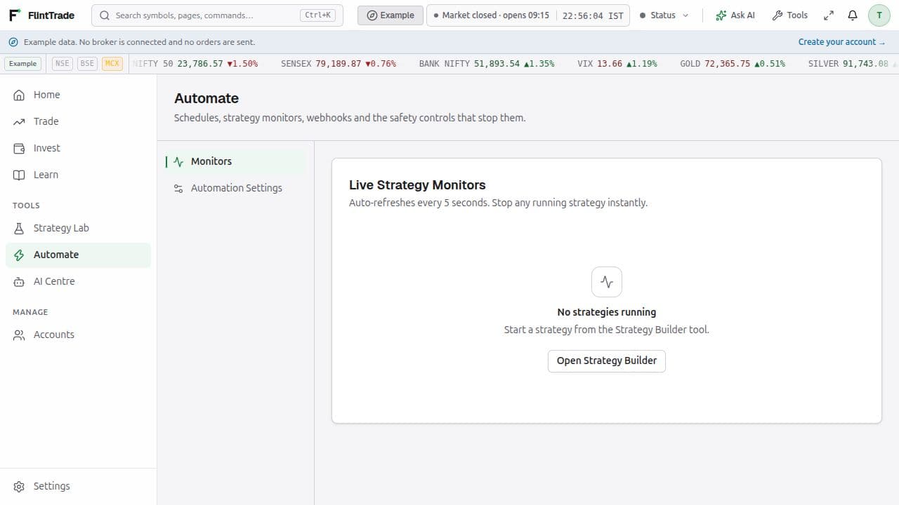Click the Accounts people icon

[x=19, y=335]
